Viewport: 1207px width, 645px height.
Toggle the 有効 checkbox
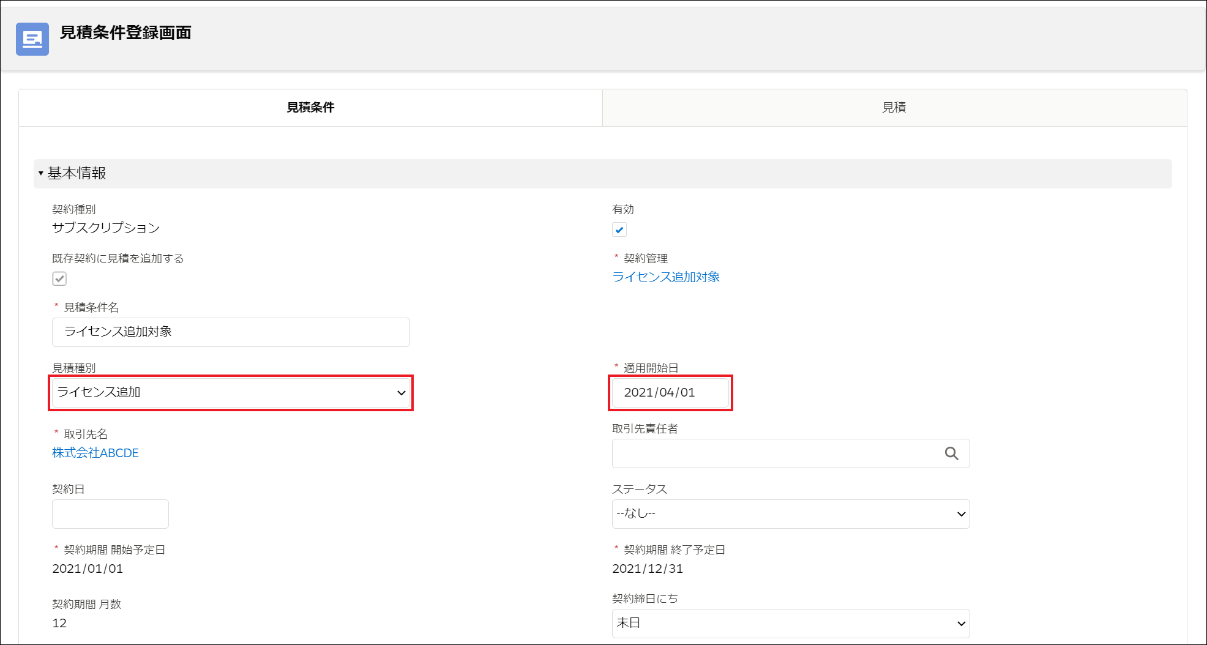pos(619,230)
